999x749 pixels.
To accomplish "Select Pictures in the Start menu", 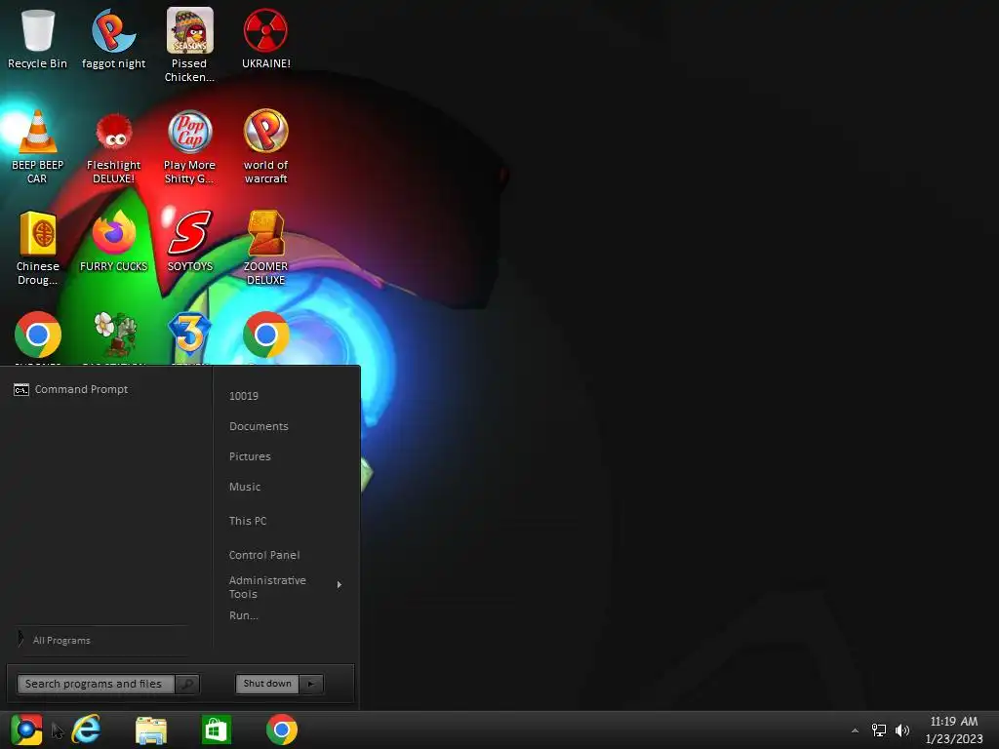I will [x=250, y=456].
